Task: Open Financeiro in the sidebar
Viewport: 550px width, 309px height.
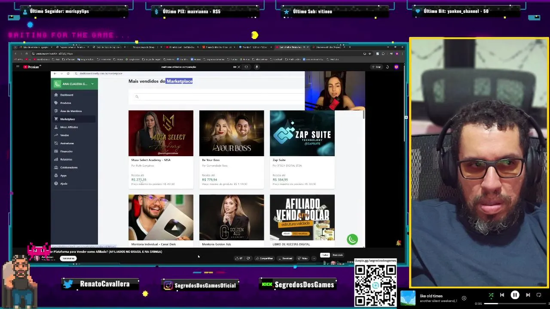Action: (66, 151)
